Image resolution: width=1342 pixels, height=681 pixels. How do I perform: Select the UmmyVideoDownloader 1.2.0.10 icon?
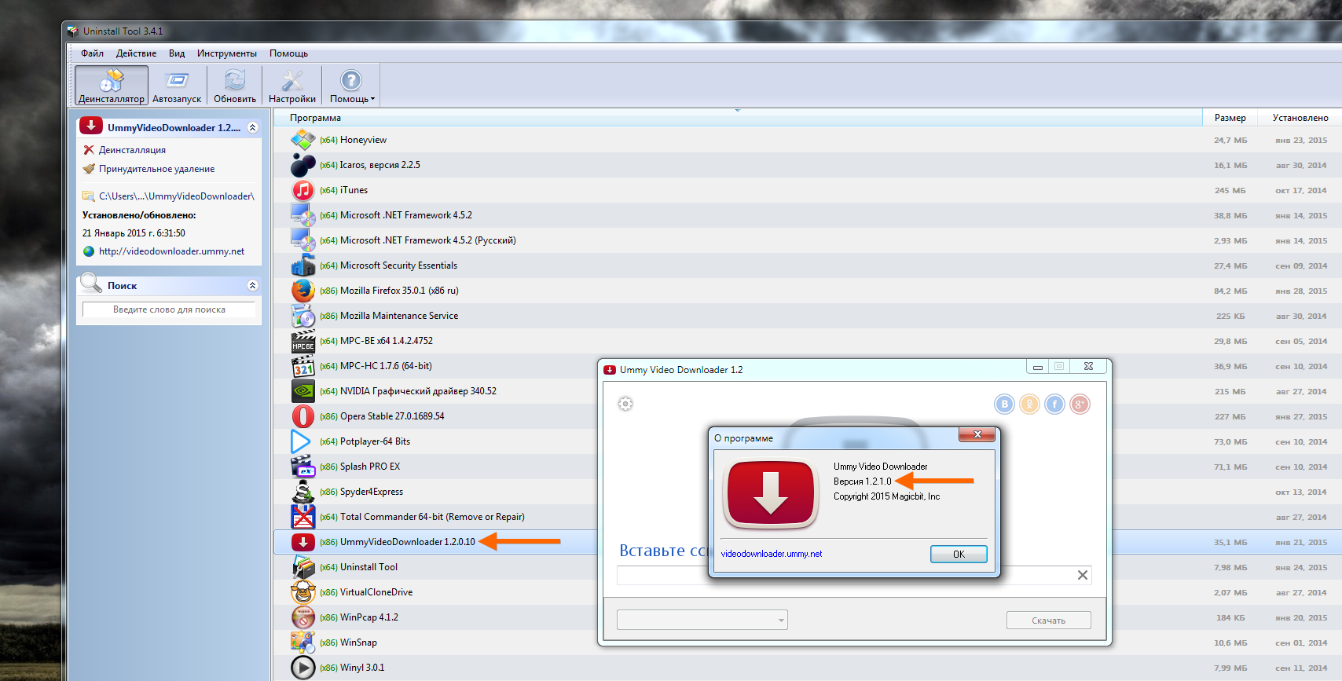coord(302,542)
